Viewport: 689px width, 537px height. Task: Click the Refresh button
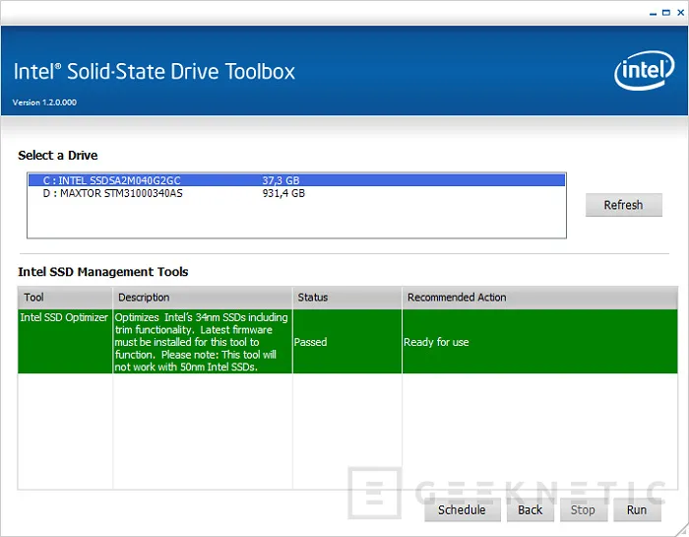623,205
